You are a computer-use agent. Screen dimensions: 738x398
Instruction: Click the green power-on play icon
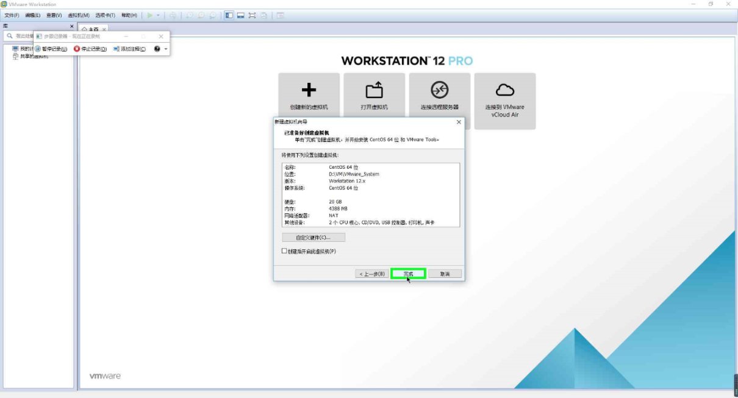click(x=150, y=15)
